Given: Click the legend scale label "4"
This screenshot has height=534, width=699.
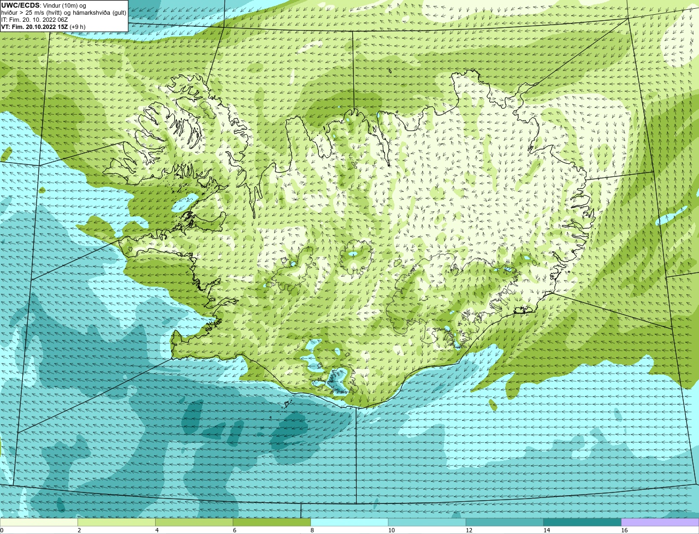Looking at the screenshot, I should (x=157, y=530).
